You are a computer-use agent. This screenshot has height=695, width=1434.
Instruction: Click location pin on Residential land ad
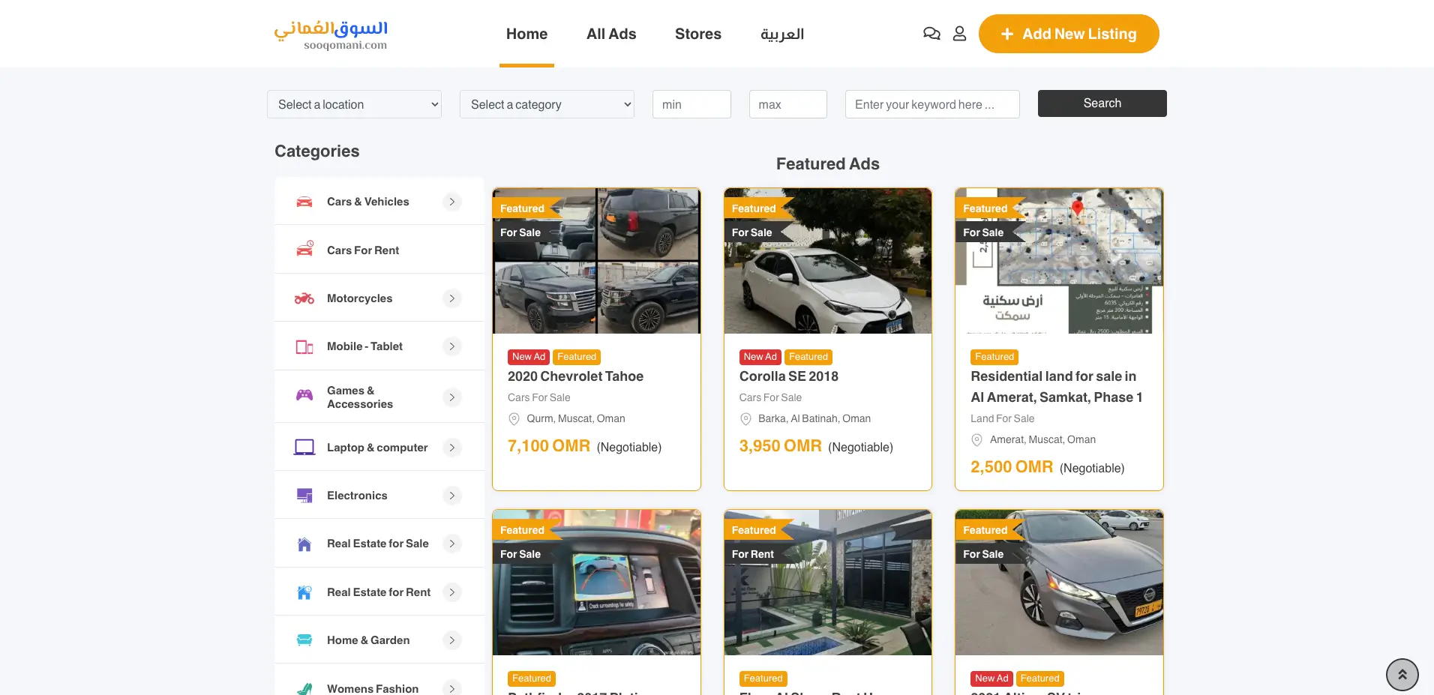976,440
